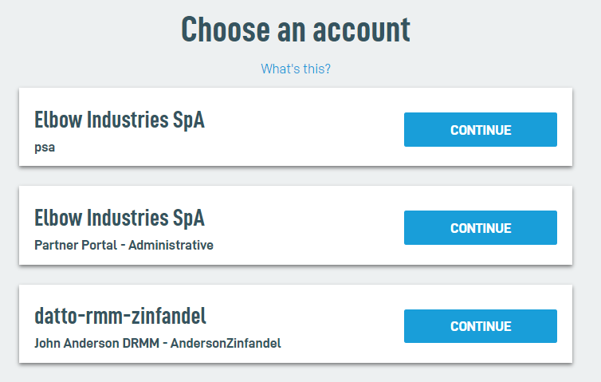Select the psa account card
601x382 pixels.
[296, 128]
